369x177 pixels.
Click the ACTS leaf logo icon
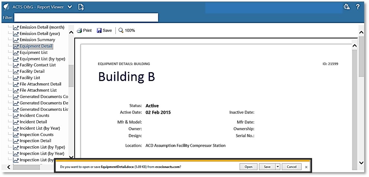click(x=6, y=7)
